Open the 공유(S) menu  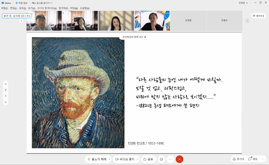tap(23, 8)
